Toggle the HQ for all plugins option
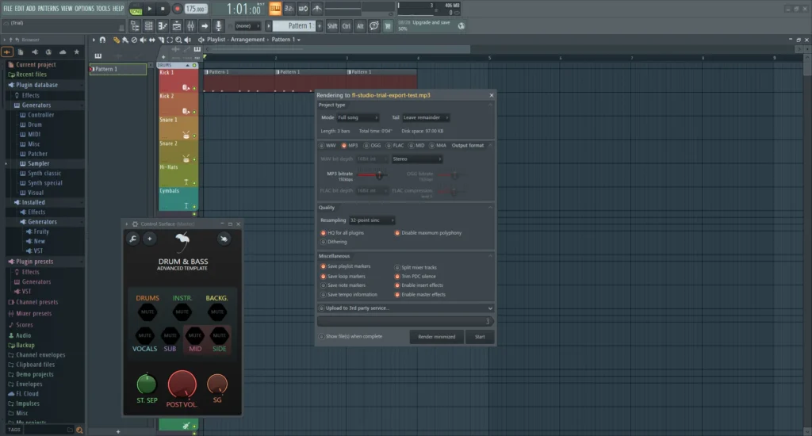The image size is (812, 436). point(343,233)
